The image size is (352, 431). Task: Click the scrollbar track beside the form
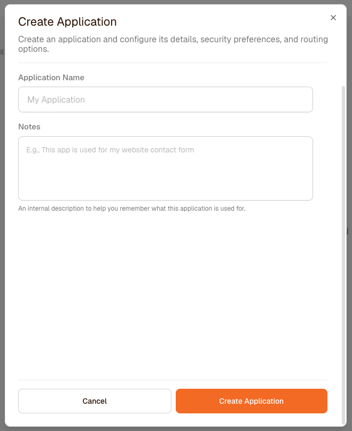pyautogui.click(x=343, y=255)
